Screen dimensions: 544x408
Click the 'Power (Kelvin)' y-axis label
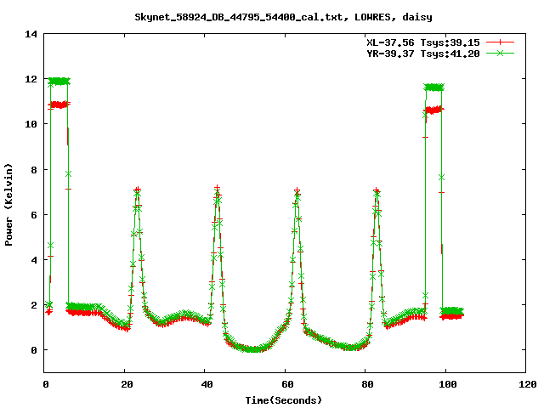click(x=8, y=205)
